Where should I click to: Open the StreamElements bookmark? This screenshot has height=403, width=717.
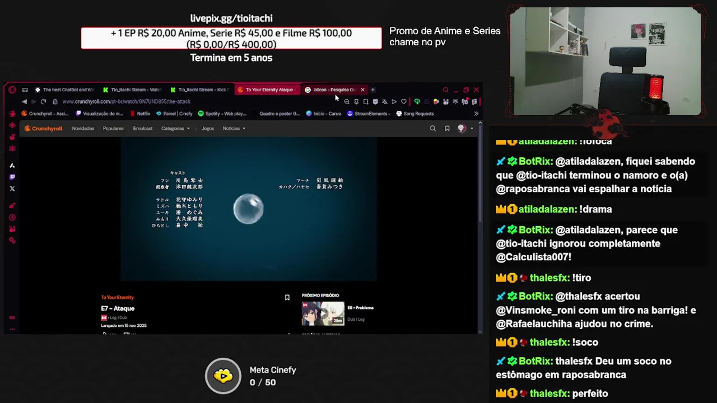click(x=369, y=114)
